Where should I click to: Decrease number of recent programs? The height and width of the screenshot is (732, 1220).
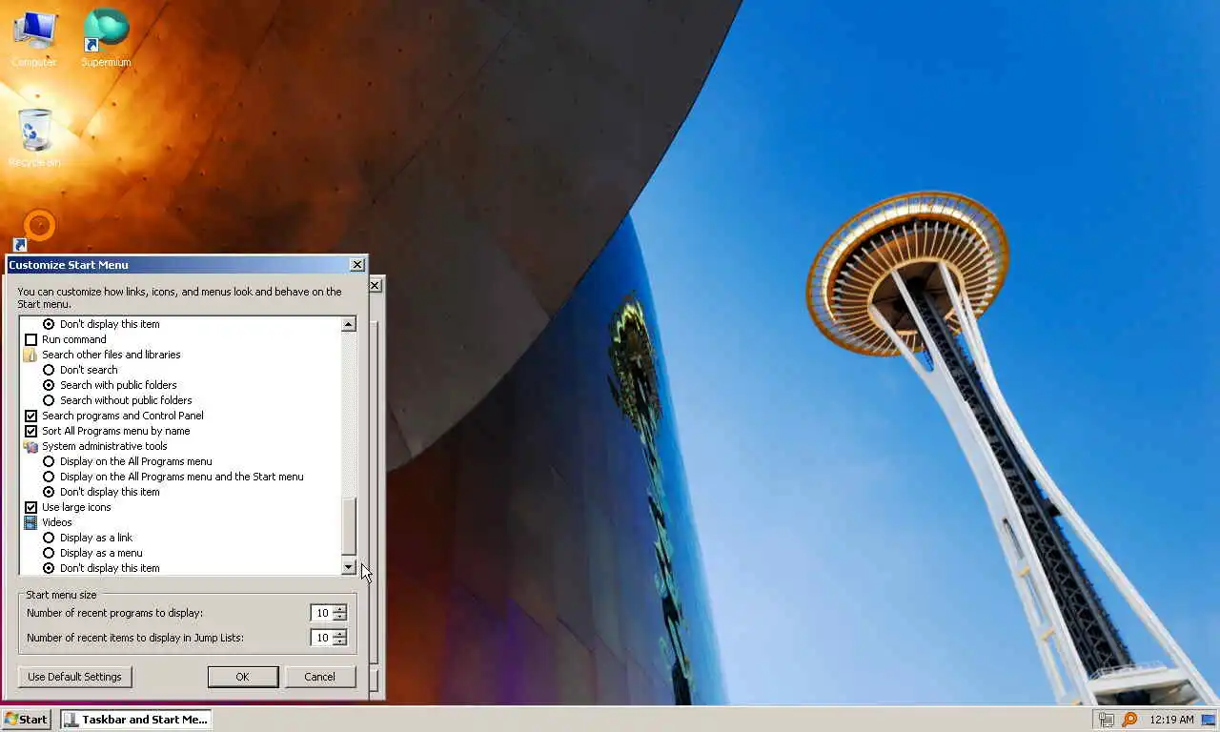(339, 618)
